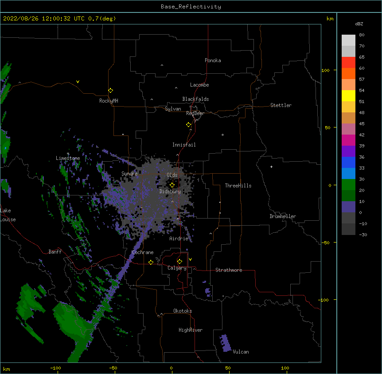The height and width of the screenshot is (374, 382).
Task: Select the Lacombe city label
Action: point(199,85)
